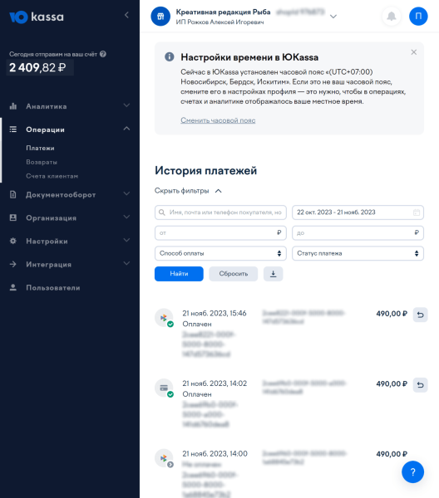Click the 21 нояб. 2023, 14:02 payment date
Image resolution: width=439 pixels, height=498 pixels.
[x=215, y=383]
